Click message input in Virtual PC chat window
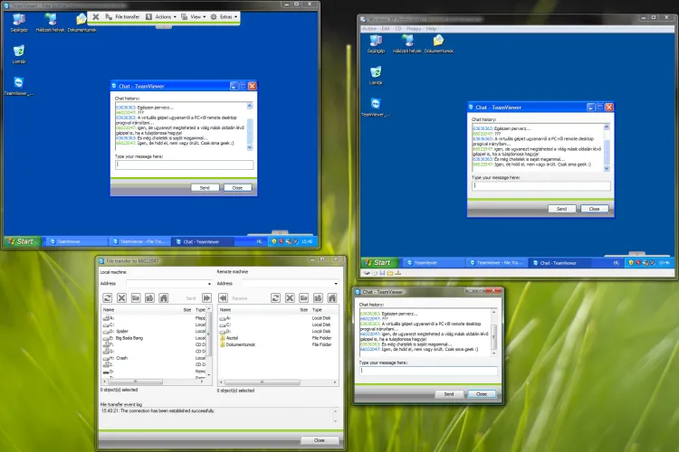679x452 pixels. 541,185
